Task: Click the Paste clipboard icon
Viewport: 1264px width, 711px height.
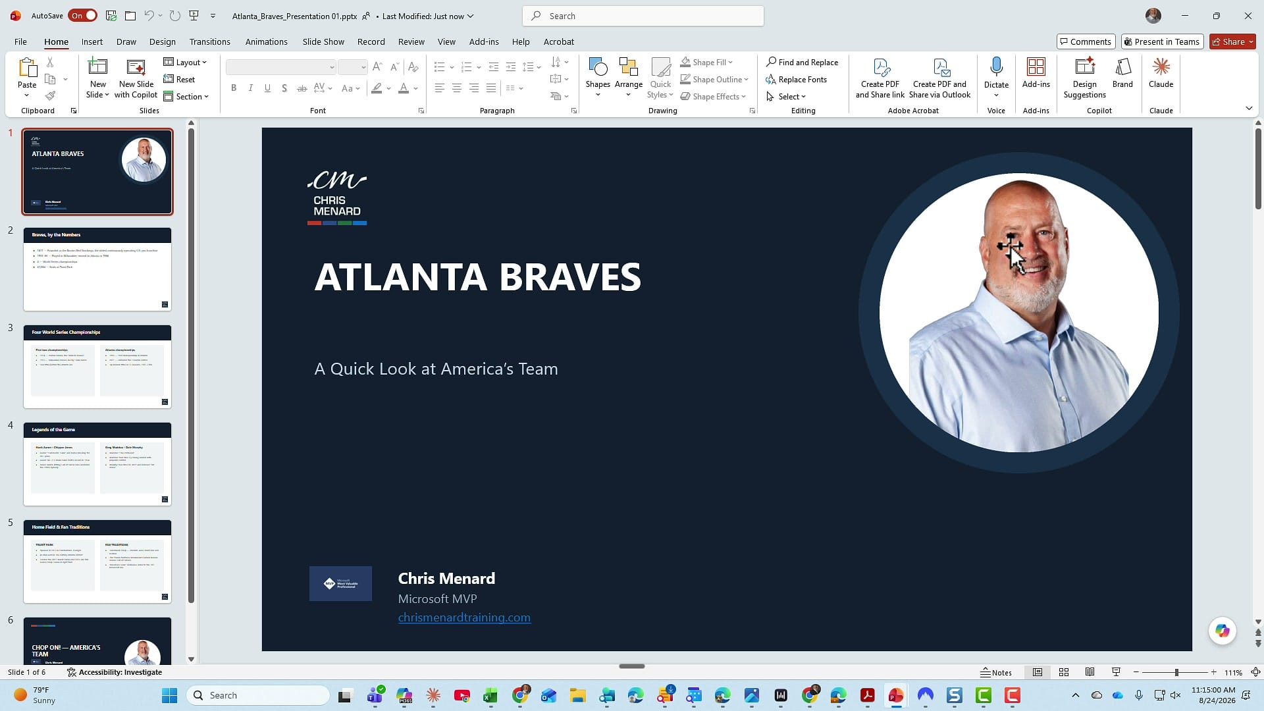Action: click(x=27, y=67)
